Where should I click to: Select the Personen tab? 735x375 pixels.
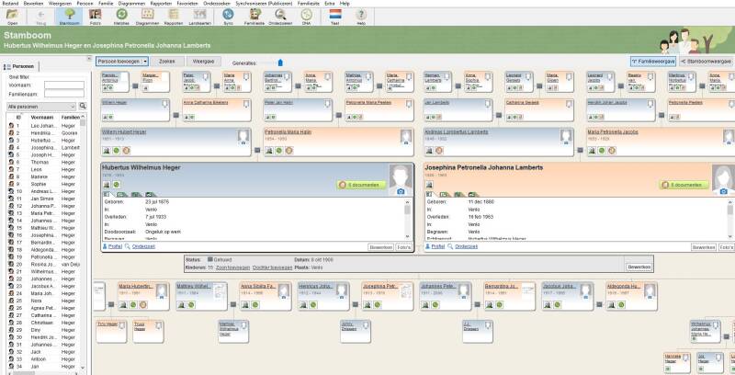(x=19, y=66)
